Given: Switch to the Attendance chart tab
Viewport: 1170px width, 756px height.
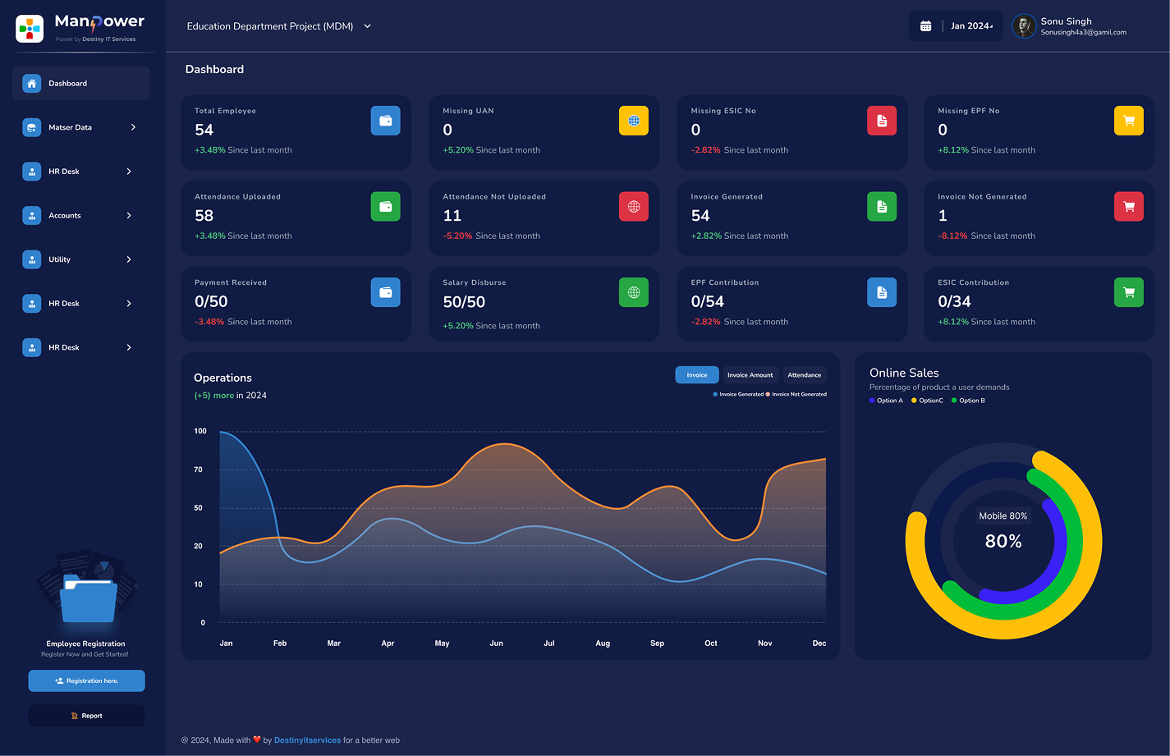Looking at the screenshot, I should click(804, 375).
